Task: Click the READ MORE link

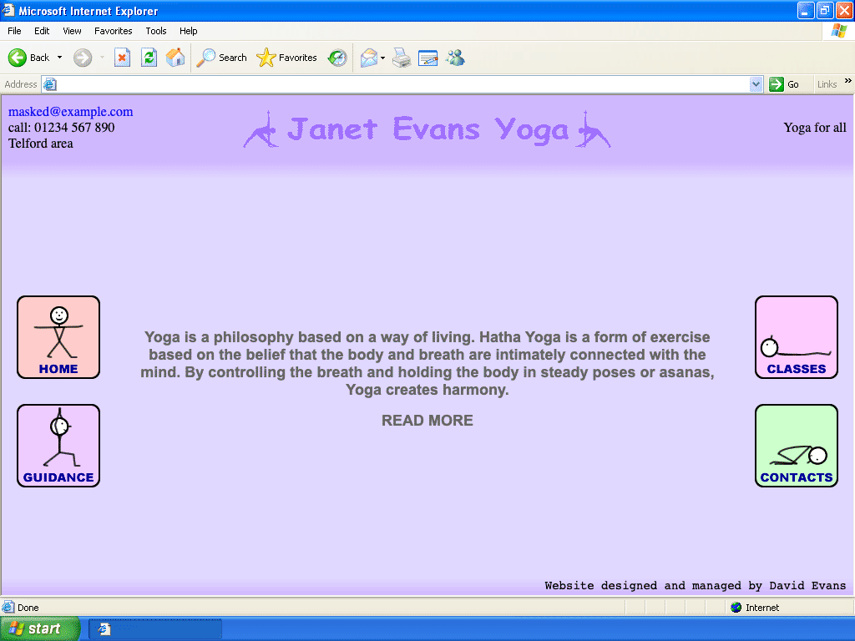Action: tap(427, 421)
